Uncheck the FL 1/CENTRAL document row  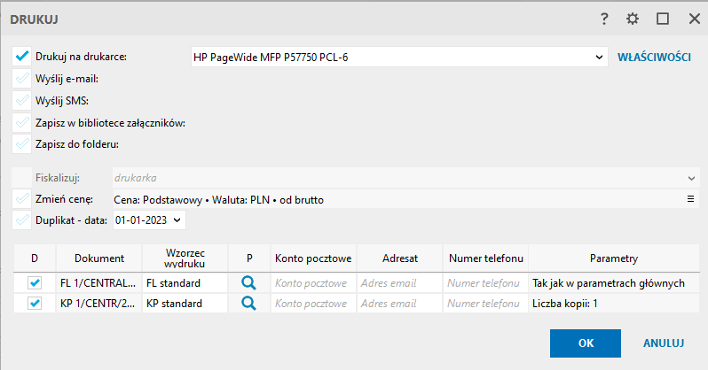point(35,283)
